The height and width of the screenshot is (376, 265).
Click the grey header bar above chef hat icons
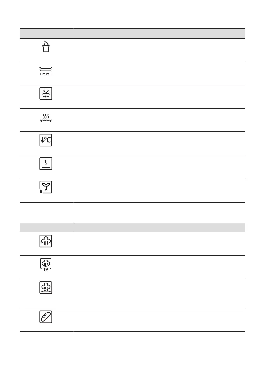tap(132, 227)
